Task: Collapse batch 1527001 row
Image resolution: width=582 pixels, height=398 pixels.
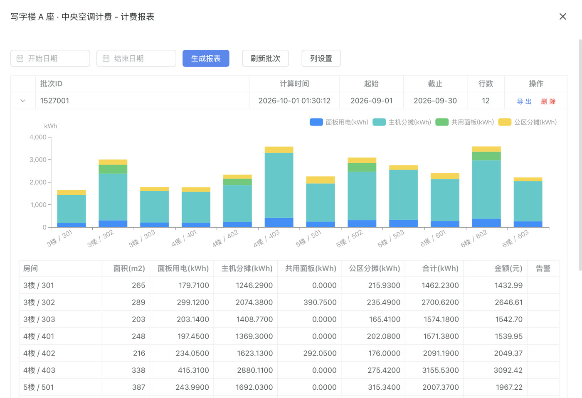Action: click(x=23, y=101)
